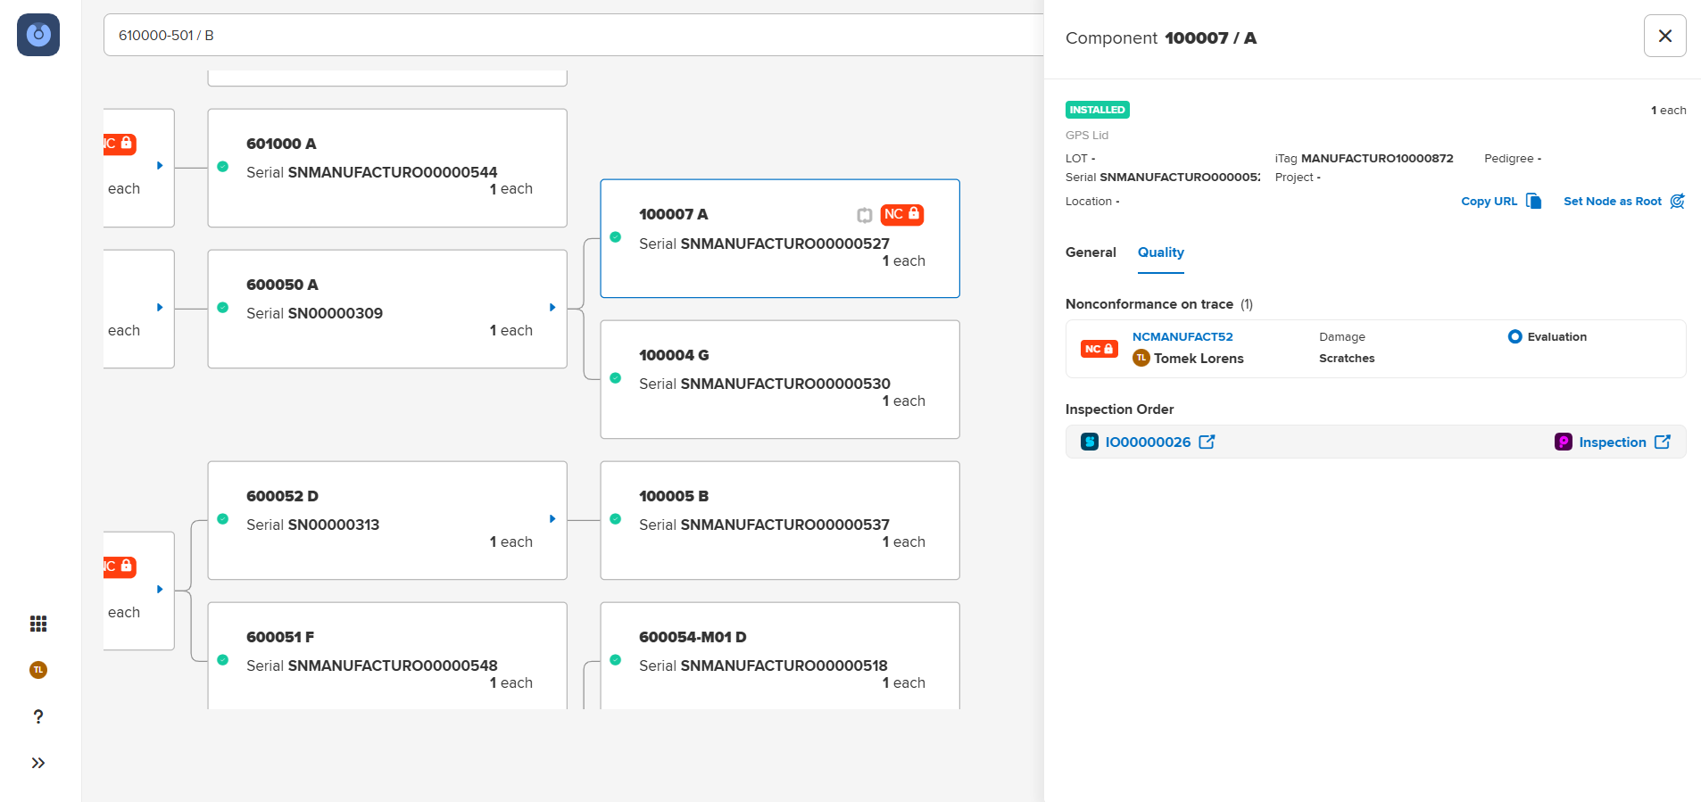
Task: Expand children of node 600052 D
Action: click(552, 519)
